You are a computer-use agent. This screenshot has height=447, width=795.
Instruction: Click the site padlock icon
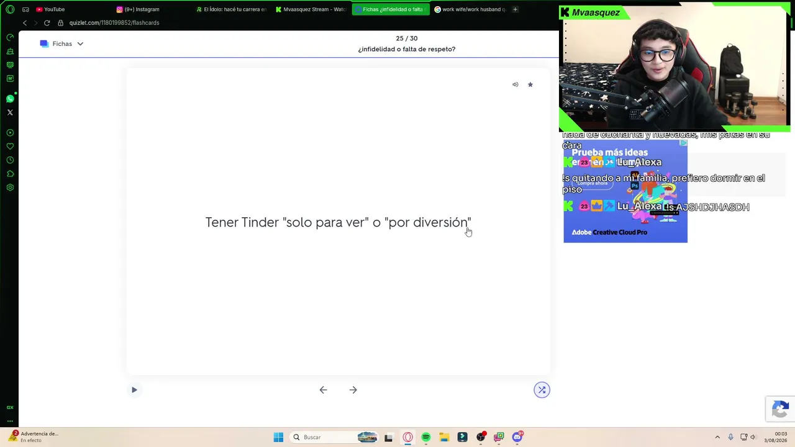point(60,23)
